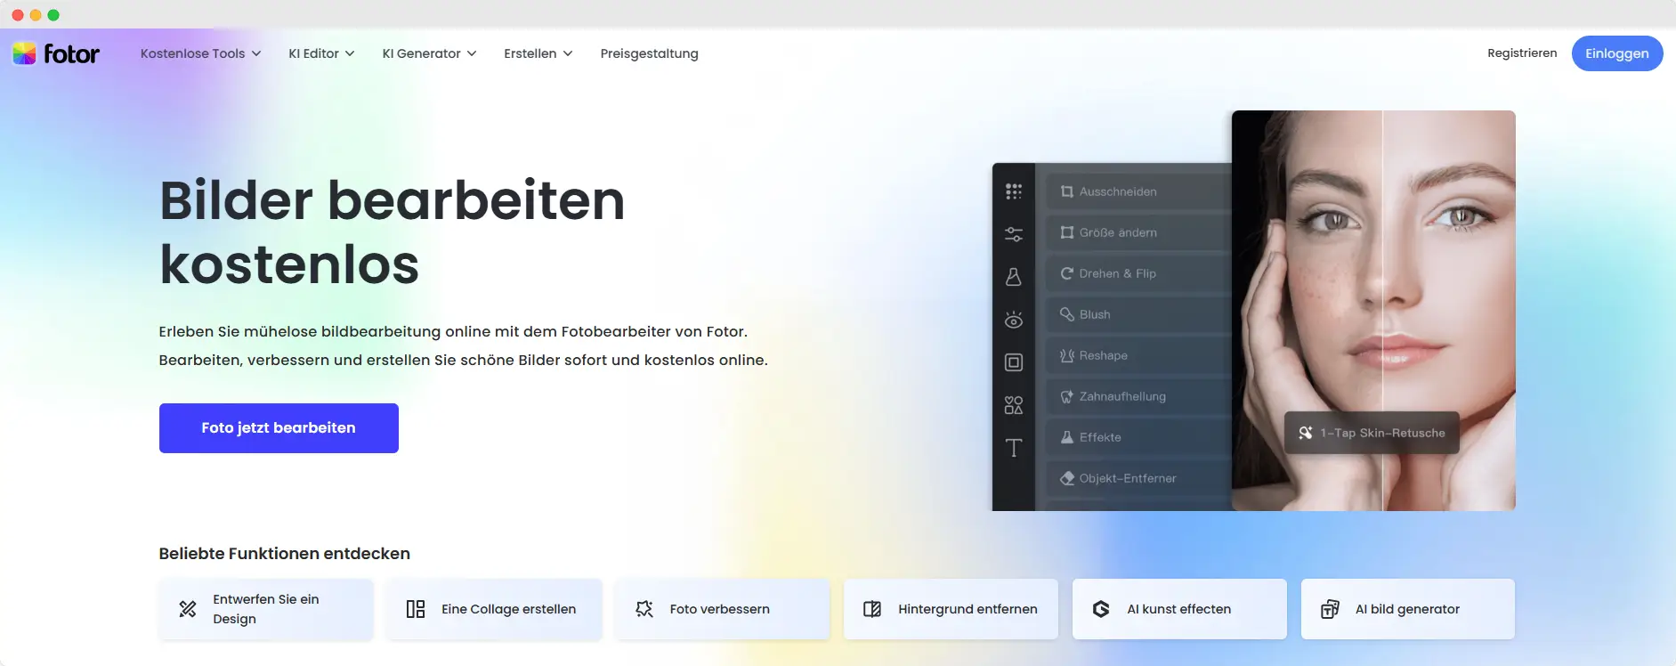Click the rotate icon next to Drehen & Flip
Viewport: 1676px width, 666px height.
point(1067,273)
